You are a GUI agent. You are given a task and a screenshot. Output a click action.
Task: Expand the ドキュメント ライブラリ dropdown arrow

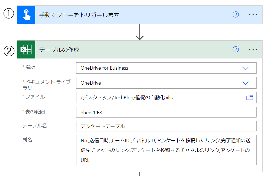(245, 83)
